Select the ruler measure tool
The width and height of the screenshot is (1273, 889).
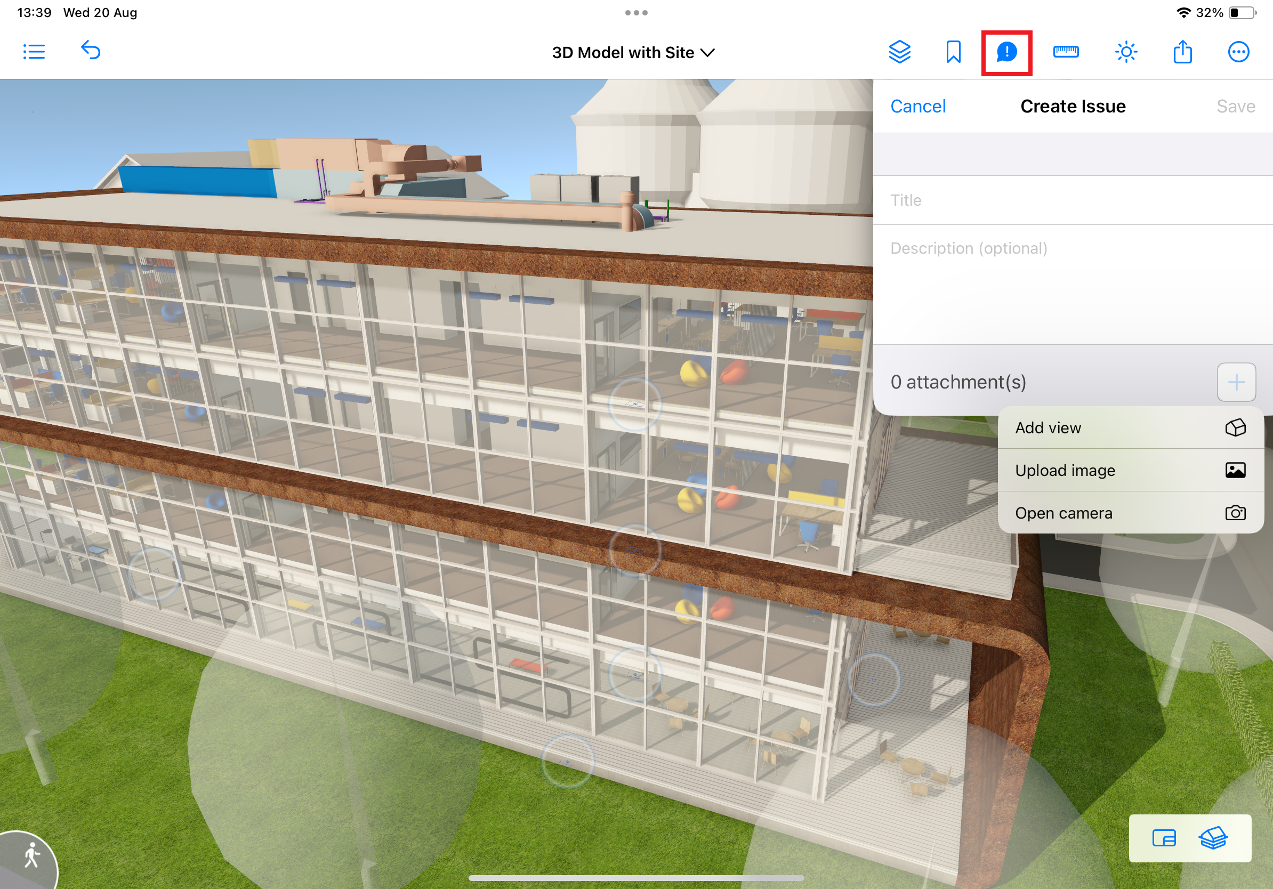[1066, 52]
